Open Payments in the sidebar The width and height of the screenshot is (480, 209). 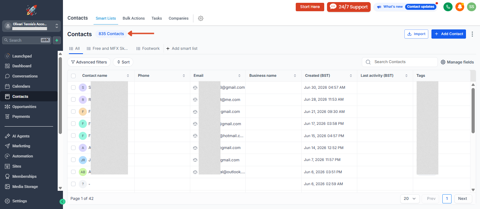[x=21, y=116]
